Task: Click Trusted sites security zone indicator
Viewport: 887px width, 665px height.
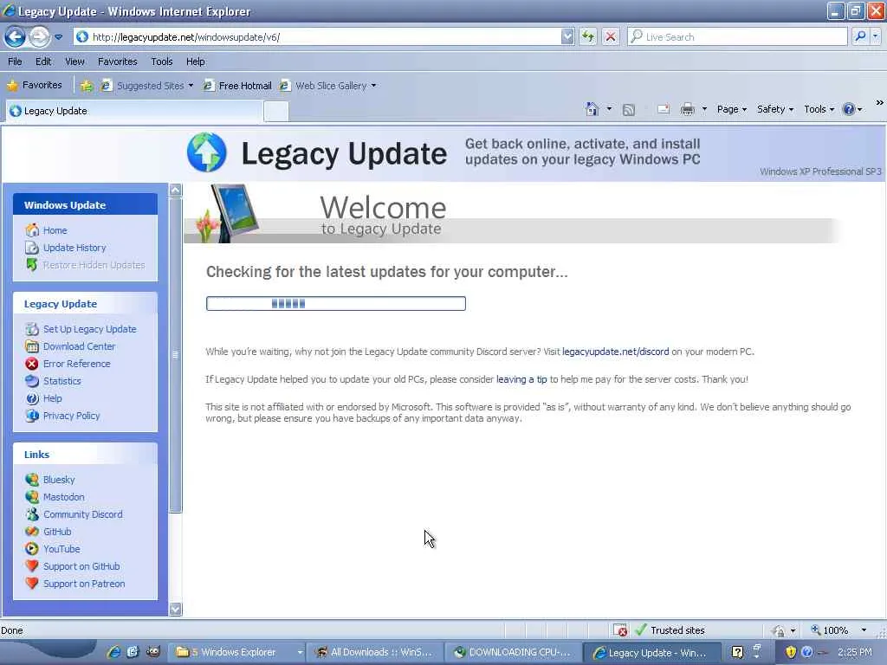Action: 670,630
